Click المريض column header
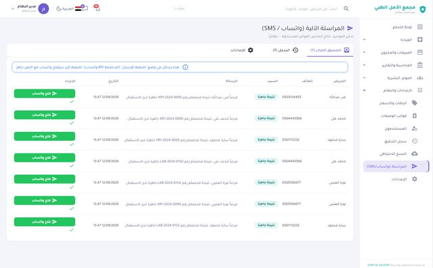Screen dimensions: 433x268 click(340, 81)
